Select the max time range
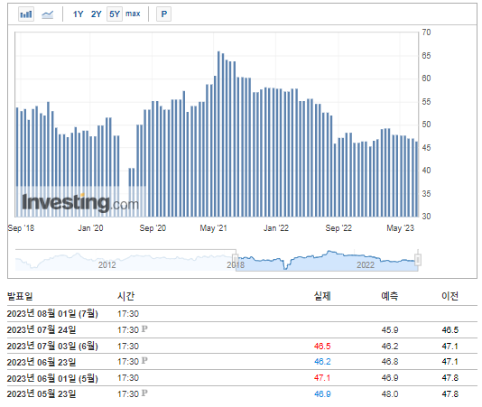Viewport: 482px width, 407px height. [x=133, y=14]
